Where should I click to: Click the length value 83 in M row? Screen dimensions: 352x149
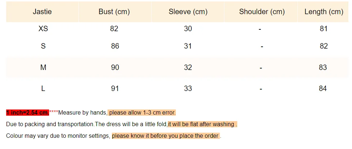[323, 67]
